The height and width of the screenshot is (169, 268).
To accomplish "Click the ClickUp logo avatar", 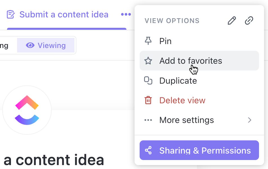I will tap(27, 110).
